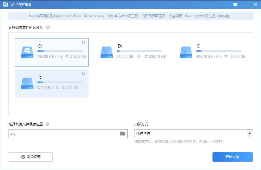The image size is (261, 170).
Task: Open the 扫描方式 dropdown
Action: (194, 134)
